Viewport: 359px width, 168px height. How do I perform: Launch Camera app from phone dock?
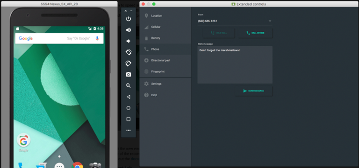point(95,165)
